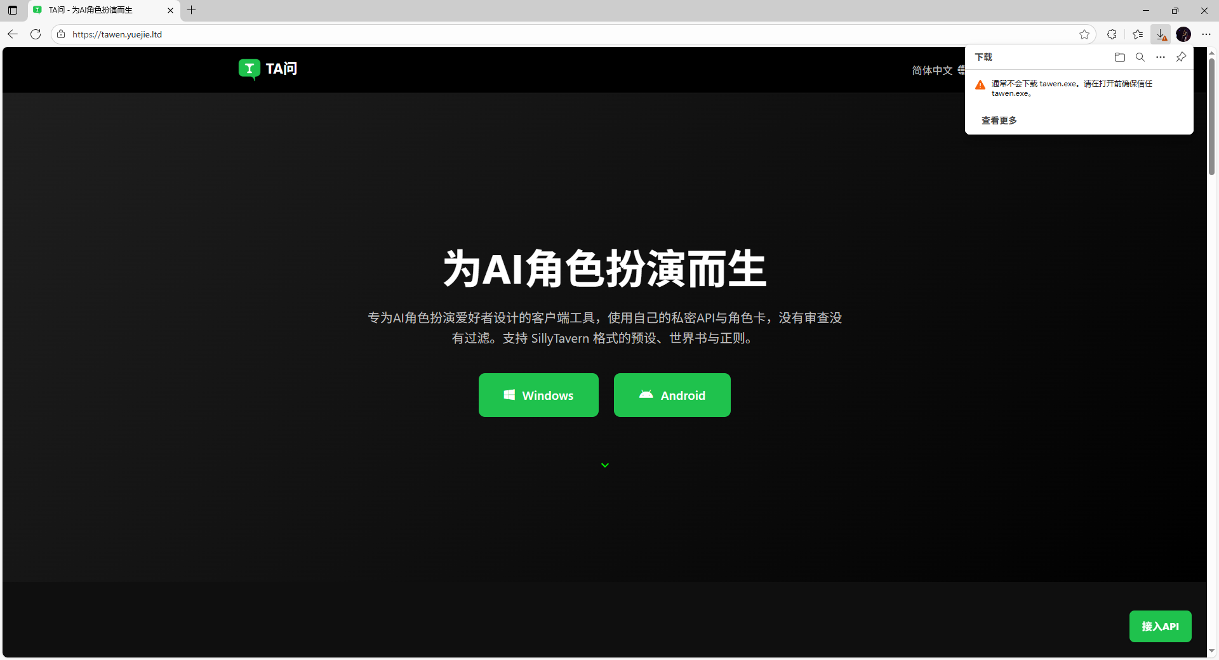Open browser settings and more menu
The image size is (1219, 660).
(x=1206, y=34)
